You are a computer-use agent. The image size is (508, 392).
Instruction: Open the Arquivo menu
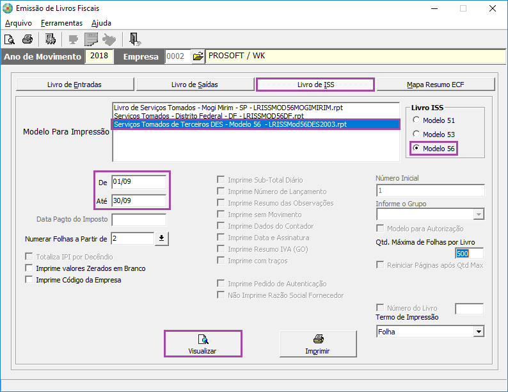pos(19,23)
